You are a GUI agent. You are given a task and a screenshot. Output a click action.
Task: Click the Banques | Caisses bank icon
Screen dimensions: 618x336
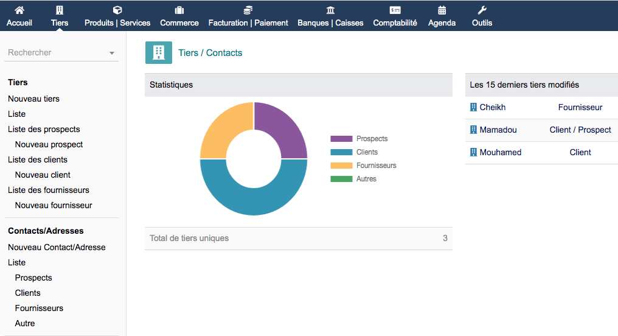click(x=330, y=10)
